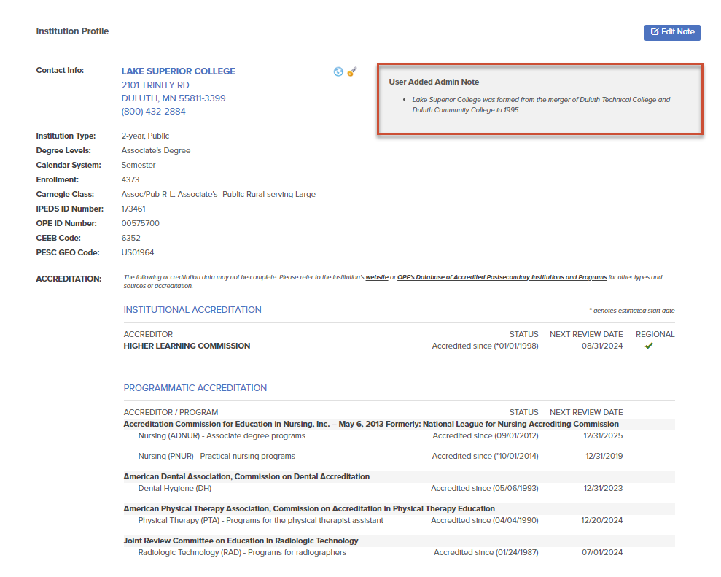Select the Carnegie Class value text
721x577 pixels.
pyautogui.click(x=219, y=195)
